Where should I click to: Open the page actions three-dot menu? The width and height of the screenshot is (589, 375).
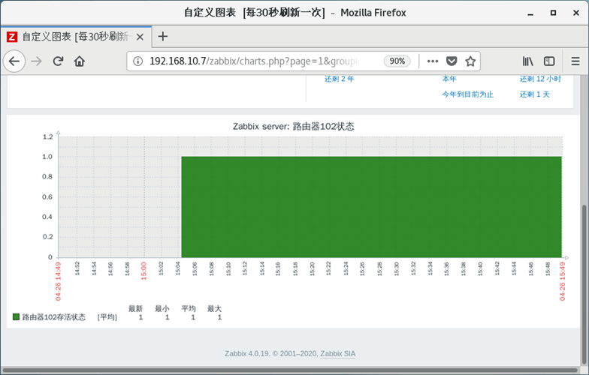pyautogui.click(x=433, y=61)
